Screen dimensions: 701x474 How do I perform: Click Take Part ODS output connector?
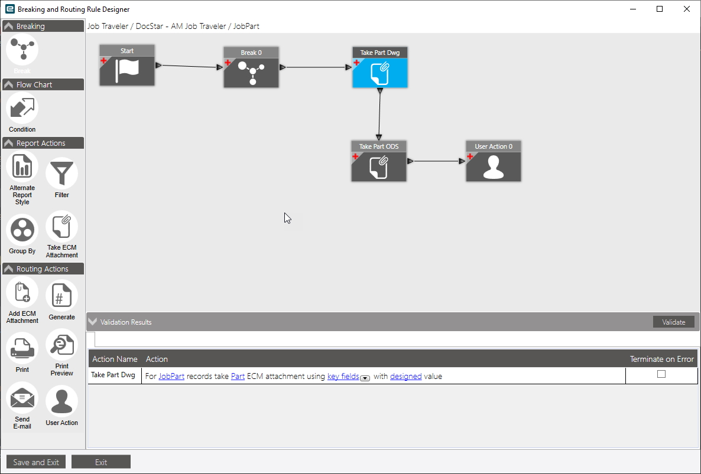coord(410,161)
